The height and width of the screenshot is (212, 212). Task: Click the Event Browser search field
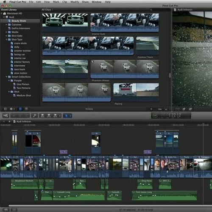[160, 10]
